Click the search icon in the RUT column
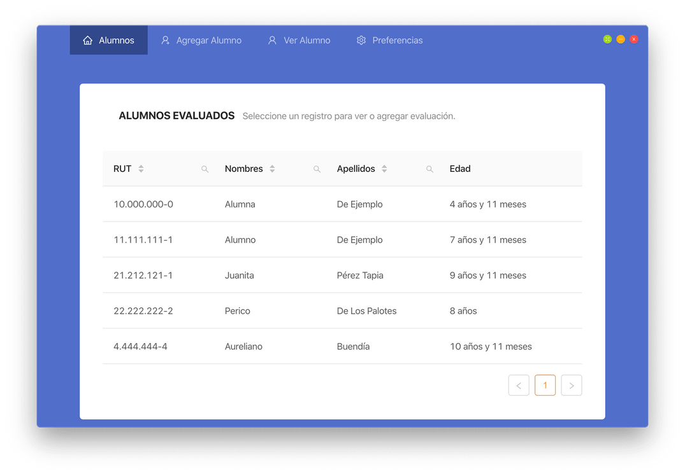This screenshot has width=685, height=476. pos(205,169)
